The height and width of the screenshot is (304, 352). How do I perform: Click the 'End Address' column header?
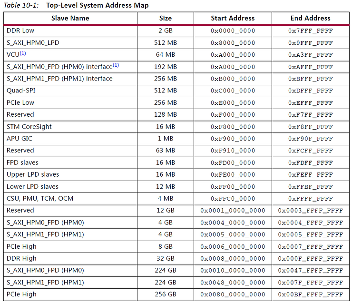311,18
